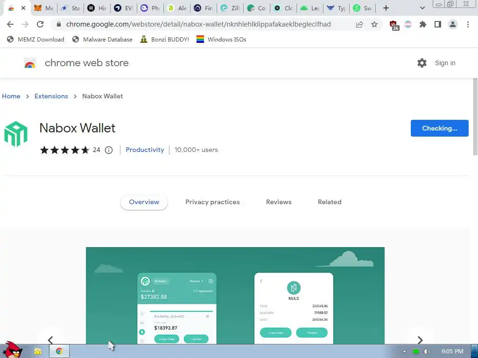
Task: Open rating info circle icon
Action: [109, 150]
